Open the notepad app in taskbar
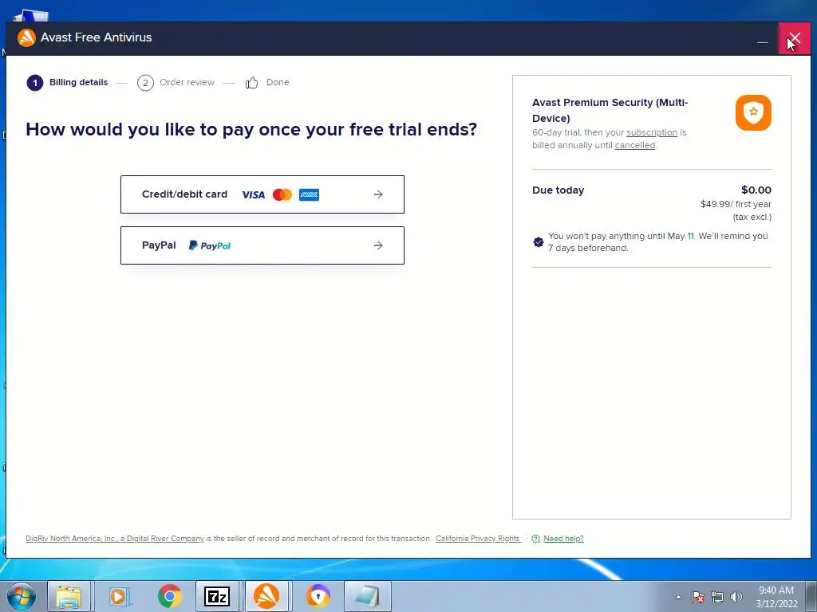This screenshot has width=817, height=612. click(367, 596)
